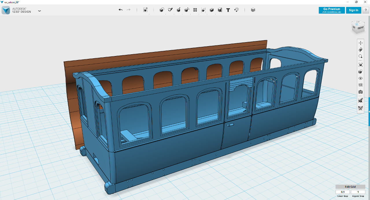
Task: Click the Autodesk 123D Design logo
Action: tap(6, 10)
